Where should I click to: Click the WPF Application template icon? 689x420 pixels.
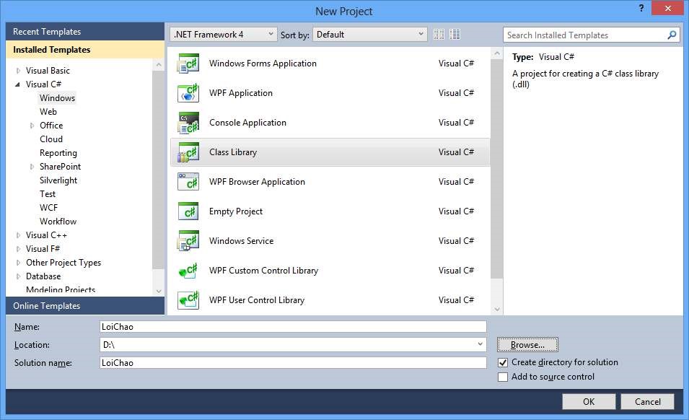click(x=188, y=93)
